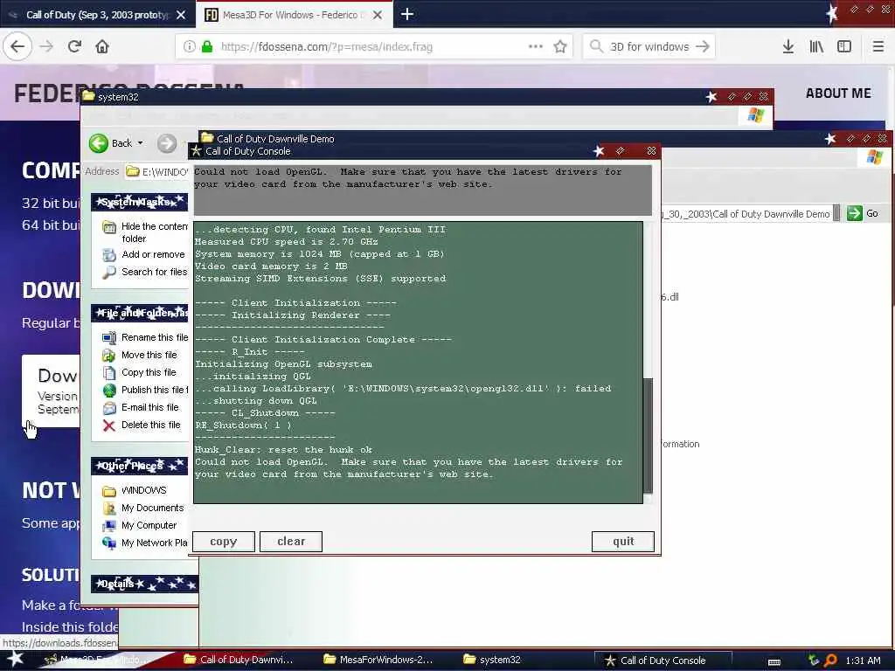Close the Call of Duty Console window

click(651, 151)
